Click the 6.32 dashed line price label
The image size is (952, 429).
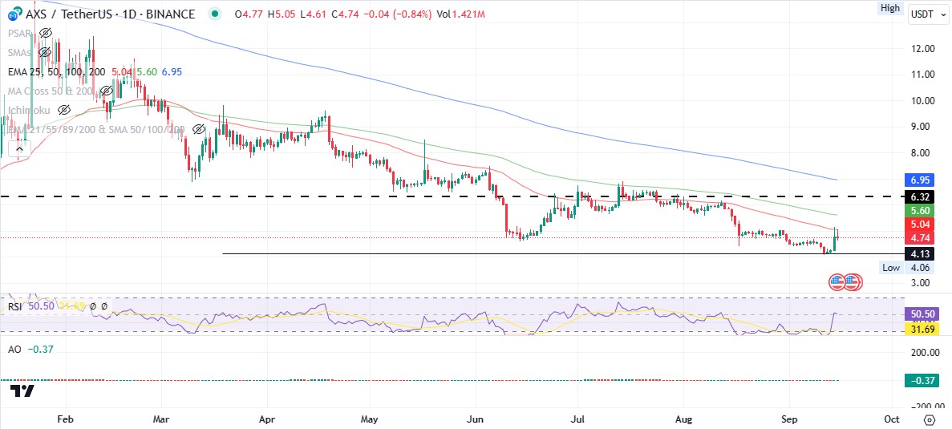[x=921, y=196]
